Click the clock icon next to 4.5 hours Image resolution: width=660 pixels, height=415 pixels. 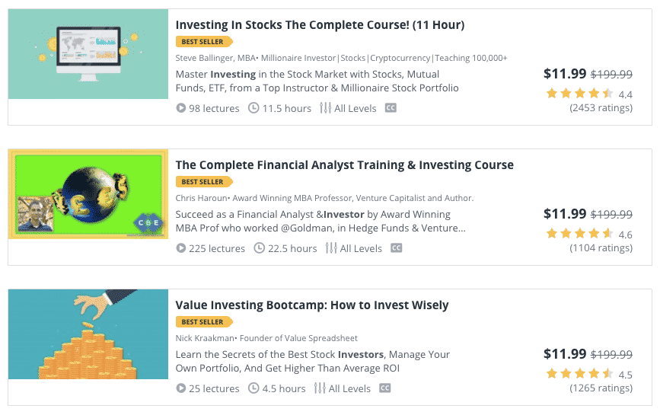(x=253, y=388)
